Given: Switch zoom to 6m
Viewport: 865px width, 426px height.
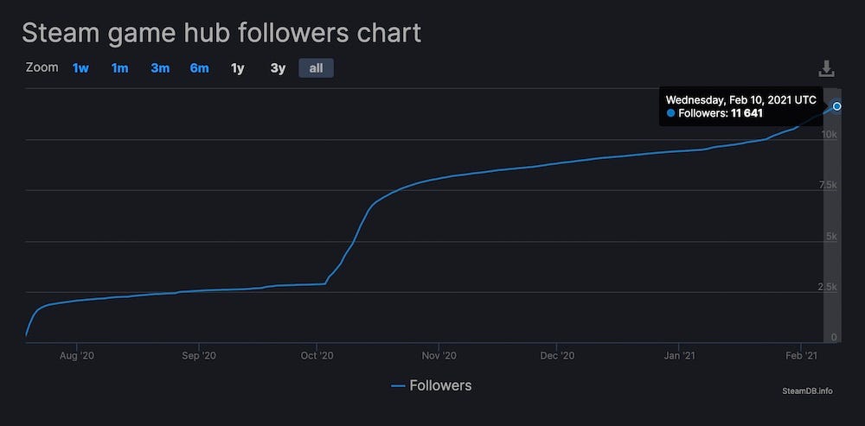Looking at the screenshot, I should click(x=199, y=68).
